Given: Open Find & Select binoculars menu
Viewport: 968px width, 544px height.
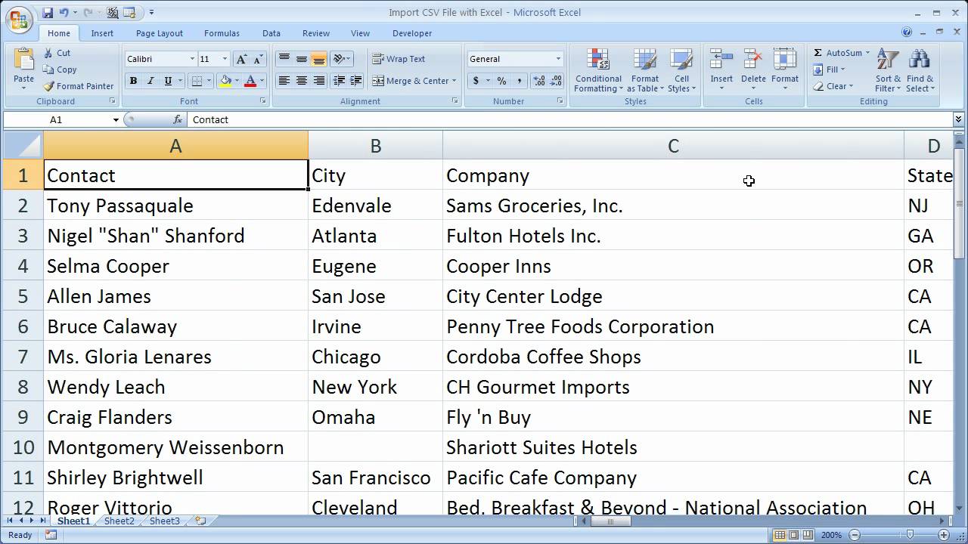Looking at the screenshot, I should pos(920,71).
